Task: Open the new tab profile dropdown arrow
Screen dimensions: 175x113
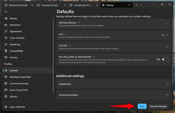Action: tap(142, 5)
